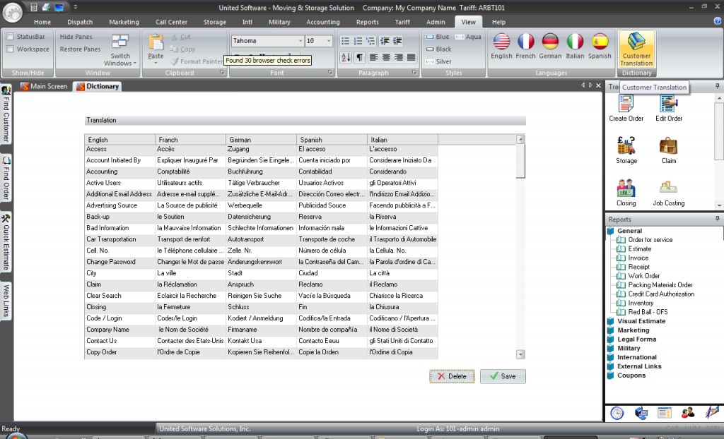Select the Accounting row English cell
The width and height of the screenshot is (724, 439).
coord(120,172)
